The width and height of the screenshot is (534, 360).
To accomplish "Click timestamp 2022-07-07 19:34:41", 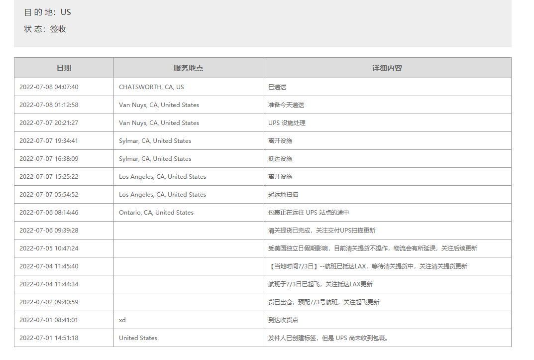I will 49,141.
